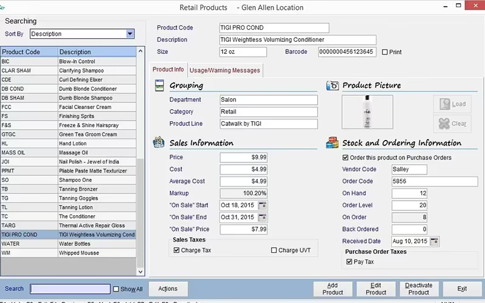485x303 pixels.
Task: Click the Vendor Code field Salley
Action: 409,170
